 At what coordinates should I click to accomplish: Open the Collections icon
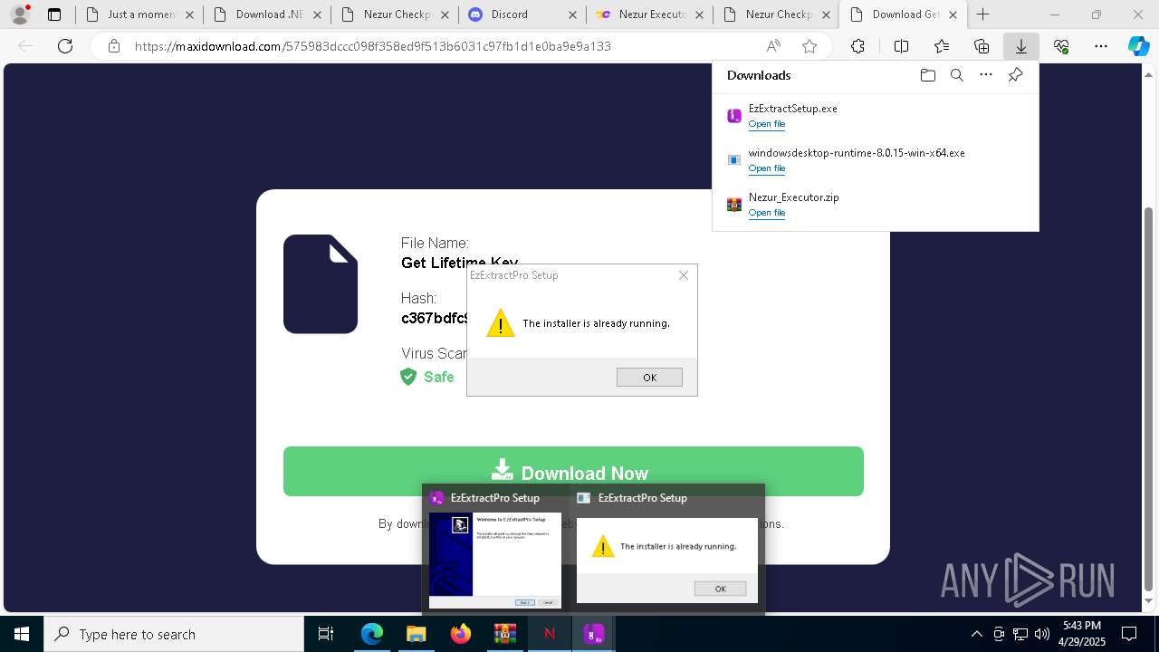click(982, 46)
